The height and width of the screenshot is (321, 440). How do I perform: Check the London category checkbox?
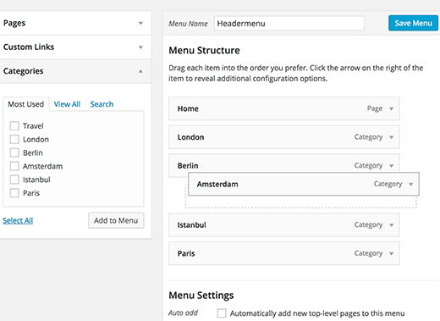tap(14, 139)
